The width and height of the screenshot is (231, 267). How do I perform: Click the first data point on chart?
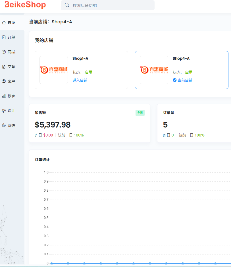(51, 264)
